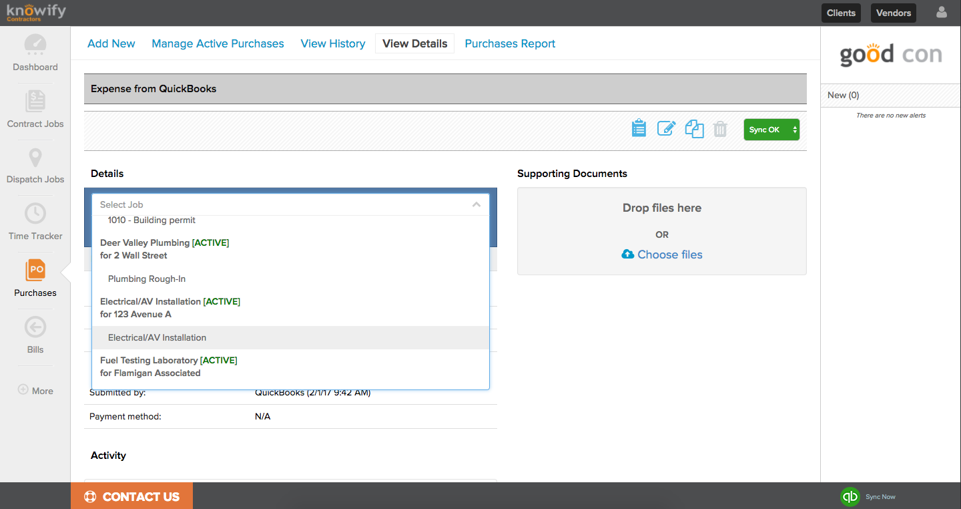Click the duplicate copy icon
Screen dimensions: 961x509
(695, 129)
